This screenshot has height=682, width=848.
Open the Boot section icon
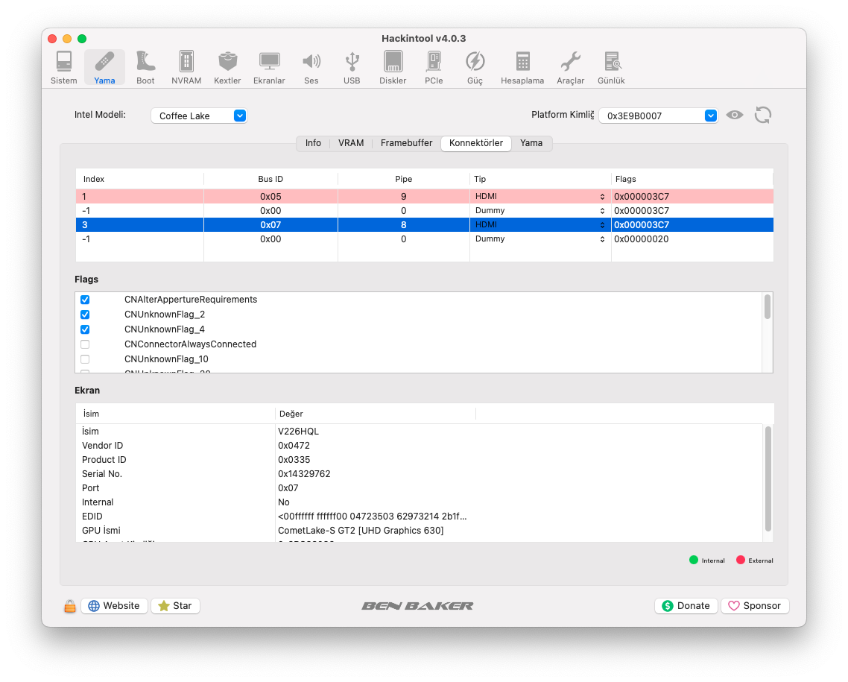coord(145,67)
